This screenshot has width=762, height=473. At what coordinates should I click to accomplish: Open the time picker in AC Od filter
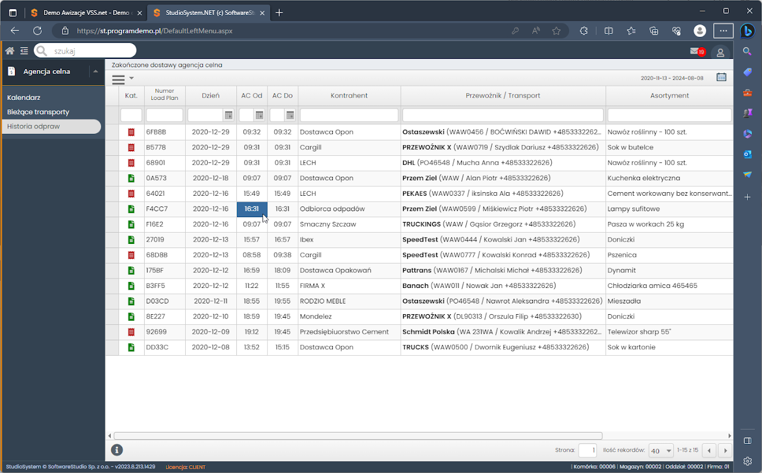260,115
